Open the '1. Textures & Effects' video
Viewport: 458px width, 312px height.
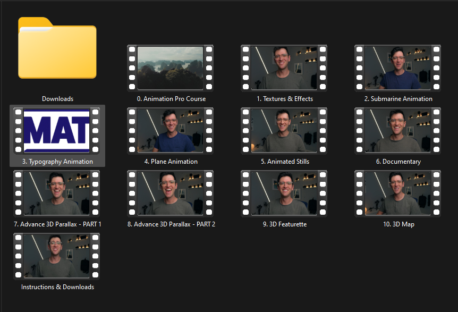(283, 68)
